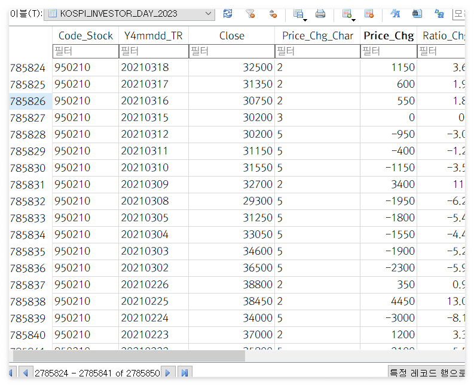Open save table dropdown arrow
This screenshot has height=386, width=474.
[305, 20]
